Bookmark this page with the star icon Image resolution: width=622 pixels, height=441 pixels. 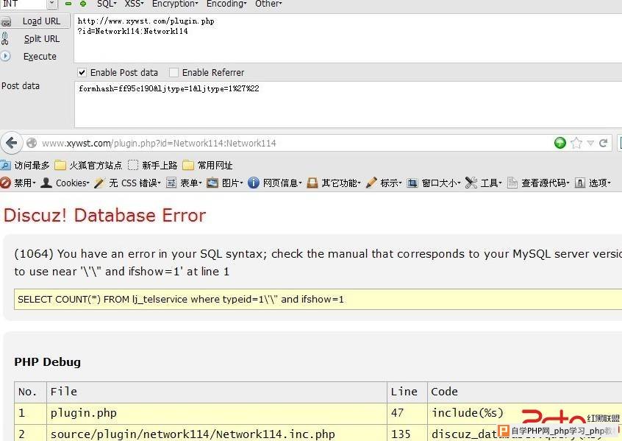576,143
